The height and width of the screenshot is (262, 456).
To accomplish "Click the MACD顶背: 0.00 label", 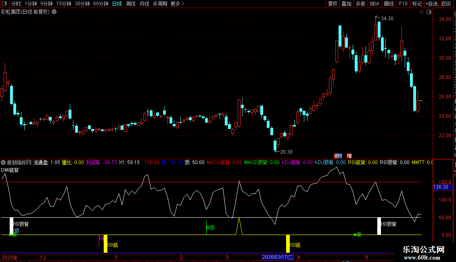I will [x=262, y=162].
